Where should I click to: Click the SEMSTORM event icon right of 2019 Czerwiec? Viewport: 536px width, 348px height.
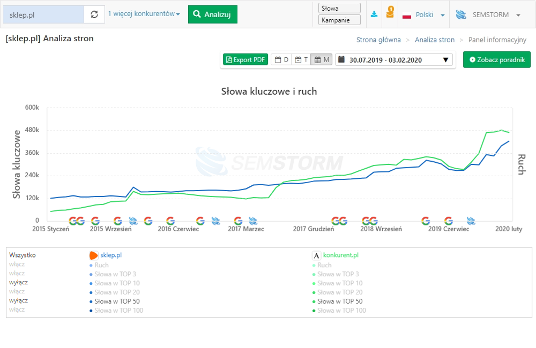click(x=471, y=221)
